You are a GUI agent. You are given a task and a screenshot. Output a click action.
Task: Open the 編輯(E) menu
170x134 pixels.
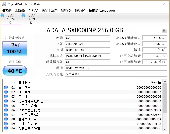coord(20,11)
